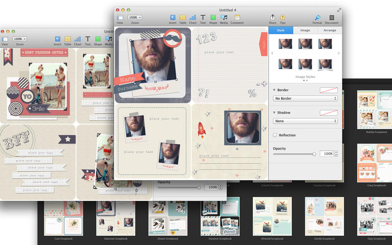Click the Border color swatch

point(329,90)
